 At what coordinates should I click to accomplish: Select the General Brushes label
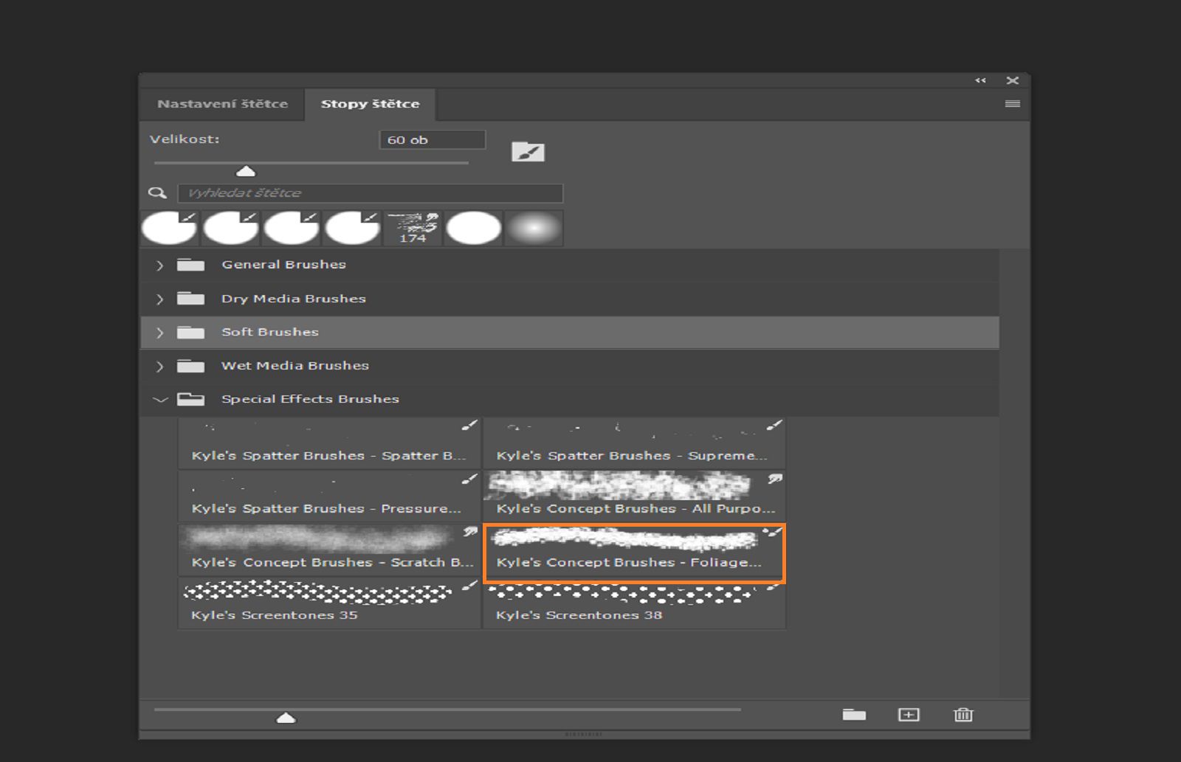click(x=283, y=265)
